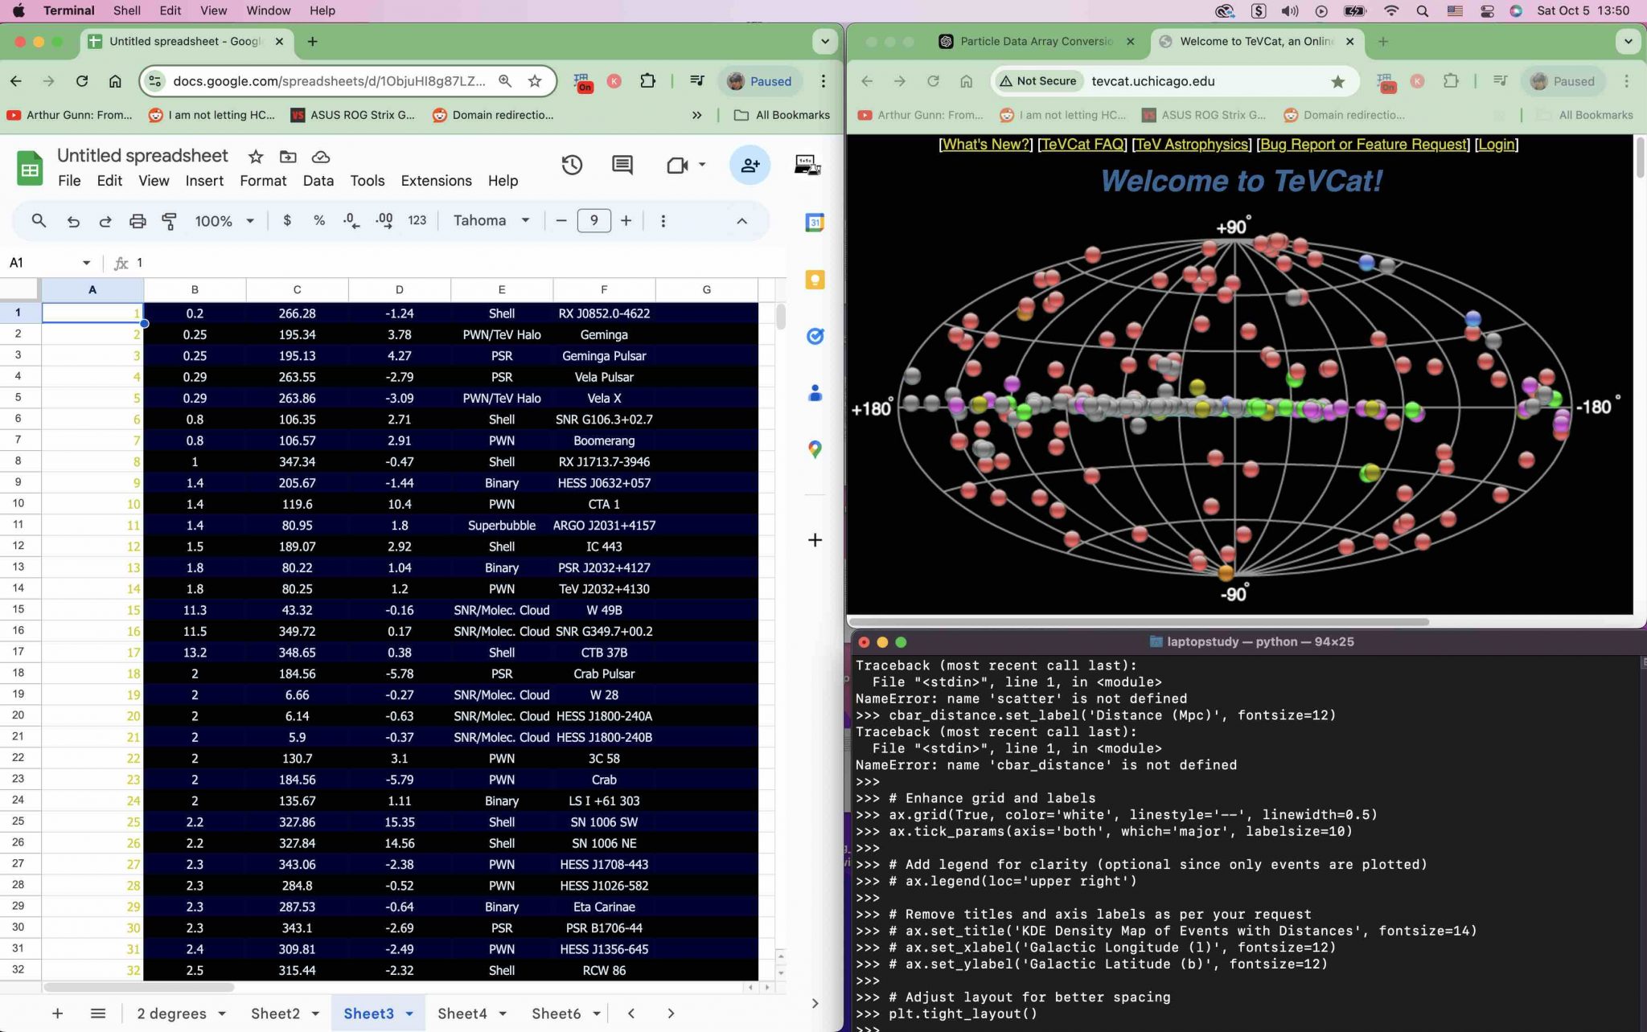The height and width of the screenshot is (1032, 1647).
Task: Click the Share person-plus button
Action: (x=750, y=165)
